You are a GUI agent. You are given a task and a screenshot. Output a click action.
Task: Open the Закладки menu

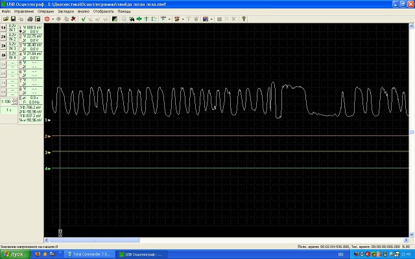65,12
